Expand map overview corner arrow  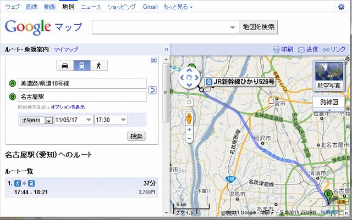(347, 213)
